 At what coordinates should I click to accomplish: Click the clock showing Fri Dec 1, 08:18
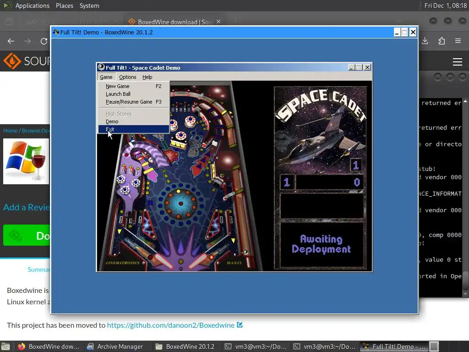coord(445,5)
